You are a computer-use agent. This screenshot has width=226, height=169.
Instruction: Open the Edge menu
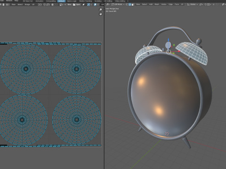coord(170,4)
